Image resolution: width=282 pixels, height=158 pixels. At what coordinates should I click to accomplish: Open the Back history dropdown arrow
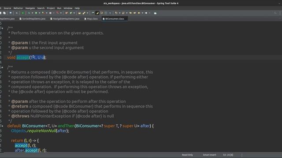[x=142, y=13]
